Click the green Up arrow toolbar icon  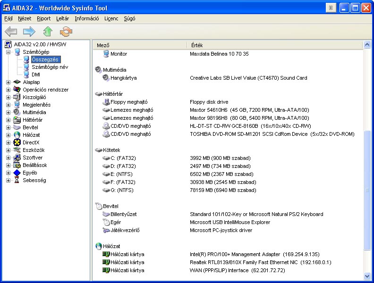point(48,32)
